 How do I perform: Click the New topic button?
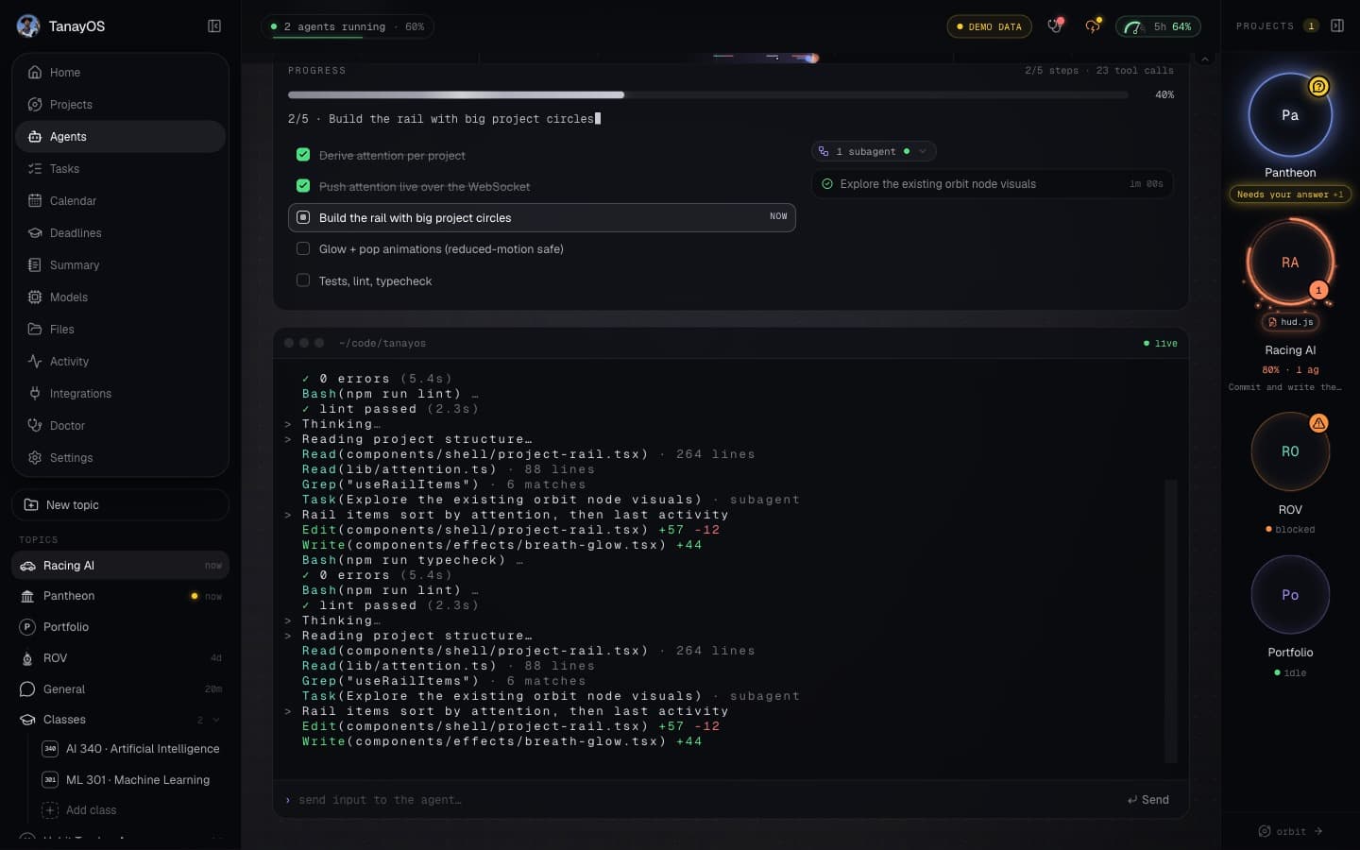point(120,505)
